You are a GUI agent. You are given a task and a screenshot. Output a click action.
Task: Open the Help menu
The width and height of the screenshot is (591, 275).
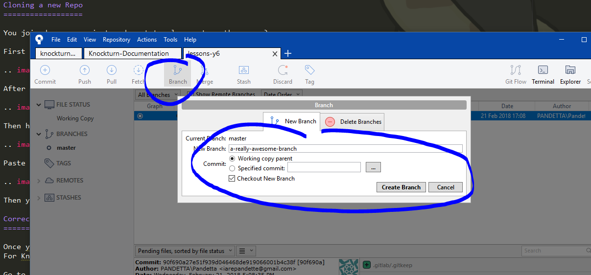pyautogui.click(x=190, y=40)
